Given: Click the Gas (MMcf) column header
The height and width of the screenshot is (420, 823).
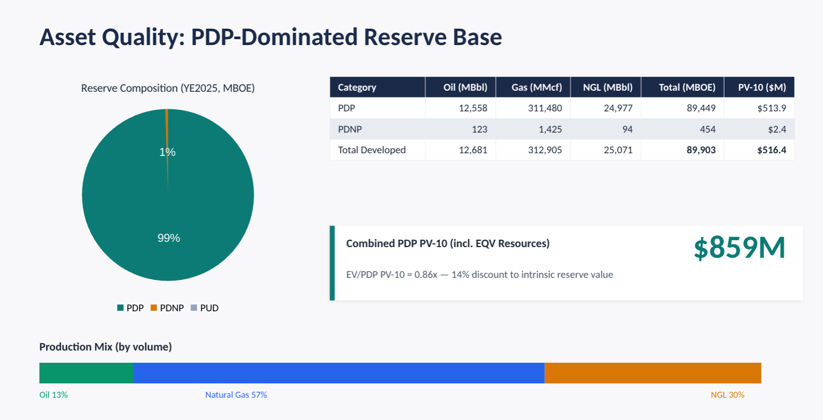Looking at the screenshot, I should pos(537,87).
